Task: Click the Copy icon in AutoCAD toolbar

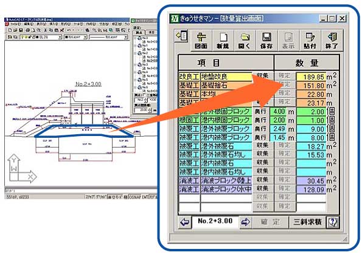Action: (x=51, y=30)
